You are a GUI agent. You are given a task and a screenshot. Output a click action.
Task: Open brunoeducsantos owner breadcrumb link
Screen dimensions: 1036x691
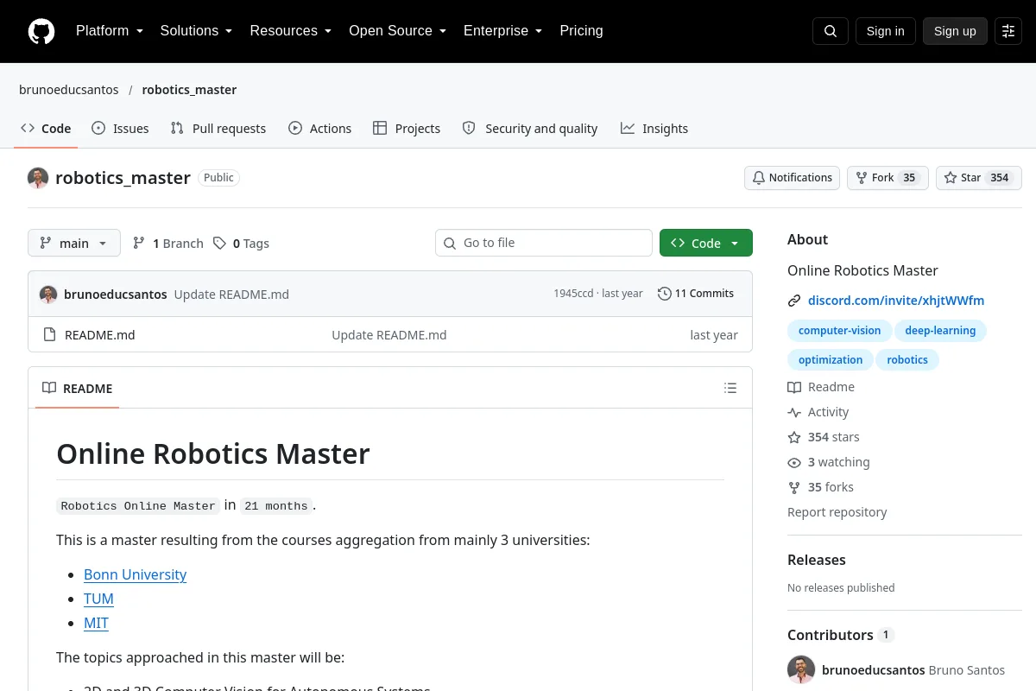69,90
